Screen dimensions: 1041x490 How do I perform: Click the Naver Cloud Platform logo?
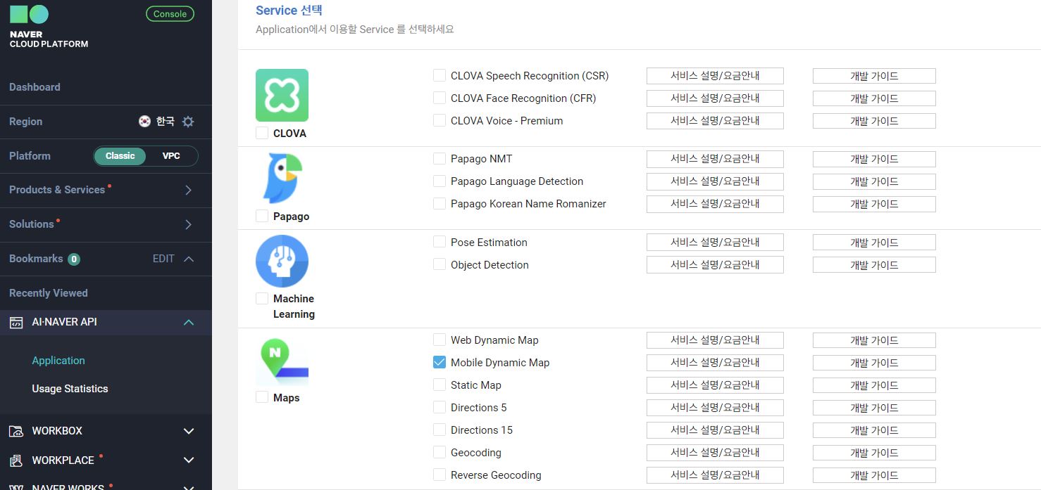49,27
